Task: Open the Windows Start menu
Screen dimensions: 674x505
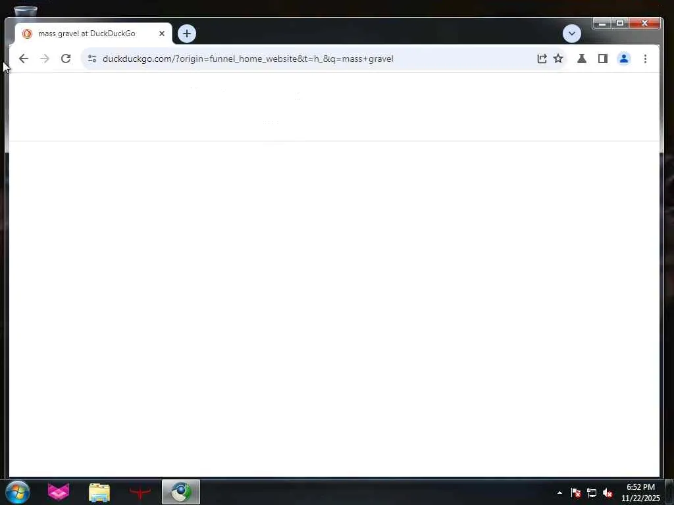Action: pos(18,492)
